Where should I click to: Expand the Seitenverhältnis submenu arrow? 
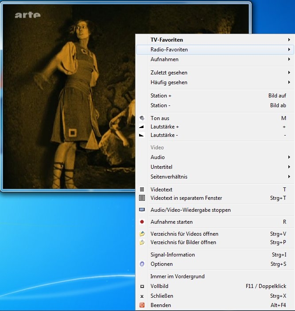point(289,177)
